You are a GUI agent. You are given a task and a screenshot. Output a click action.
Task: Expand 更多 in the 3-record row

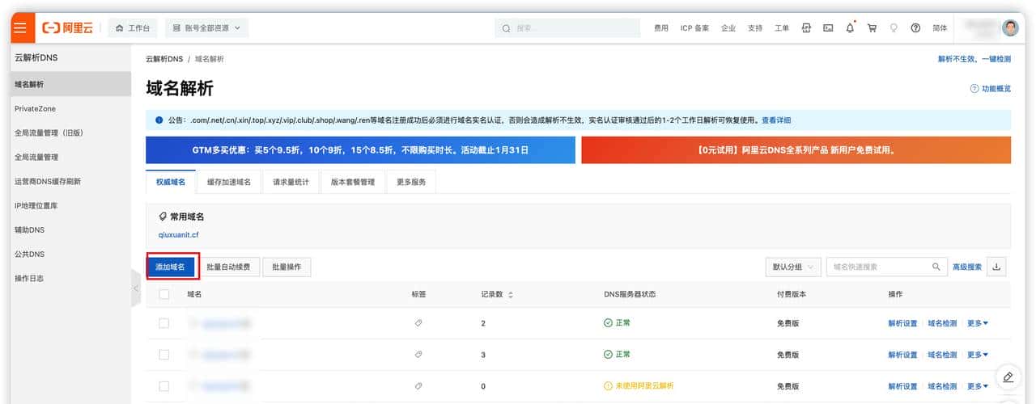(978, 355)
